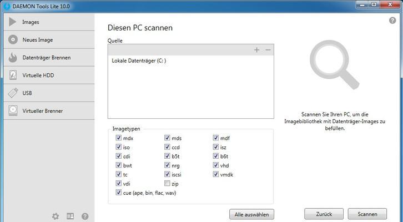Start scanning with the Scannen button

[367, 214]
